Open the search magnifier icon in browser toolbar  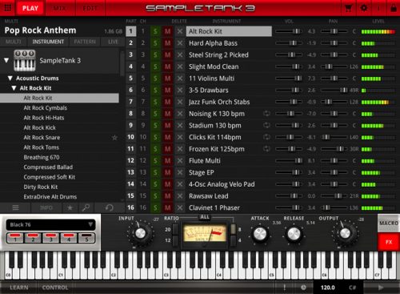tap(86, 207)
